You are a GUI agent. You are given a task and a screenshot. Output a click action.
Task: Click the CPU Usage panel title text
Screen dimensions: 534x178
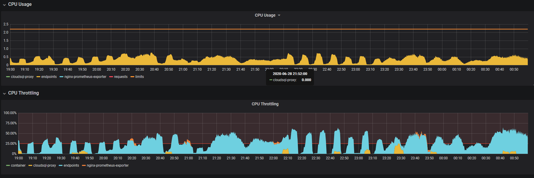click(265, 15)
